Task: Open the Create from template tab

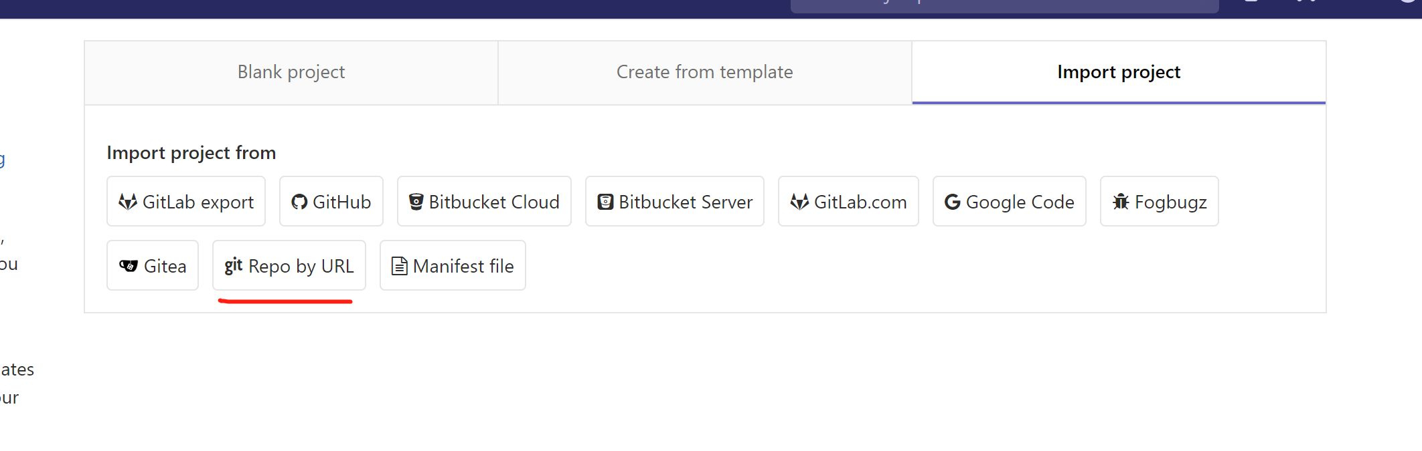Action: [x=705, y=72]
